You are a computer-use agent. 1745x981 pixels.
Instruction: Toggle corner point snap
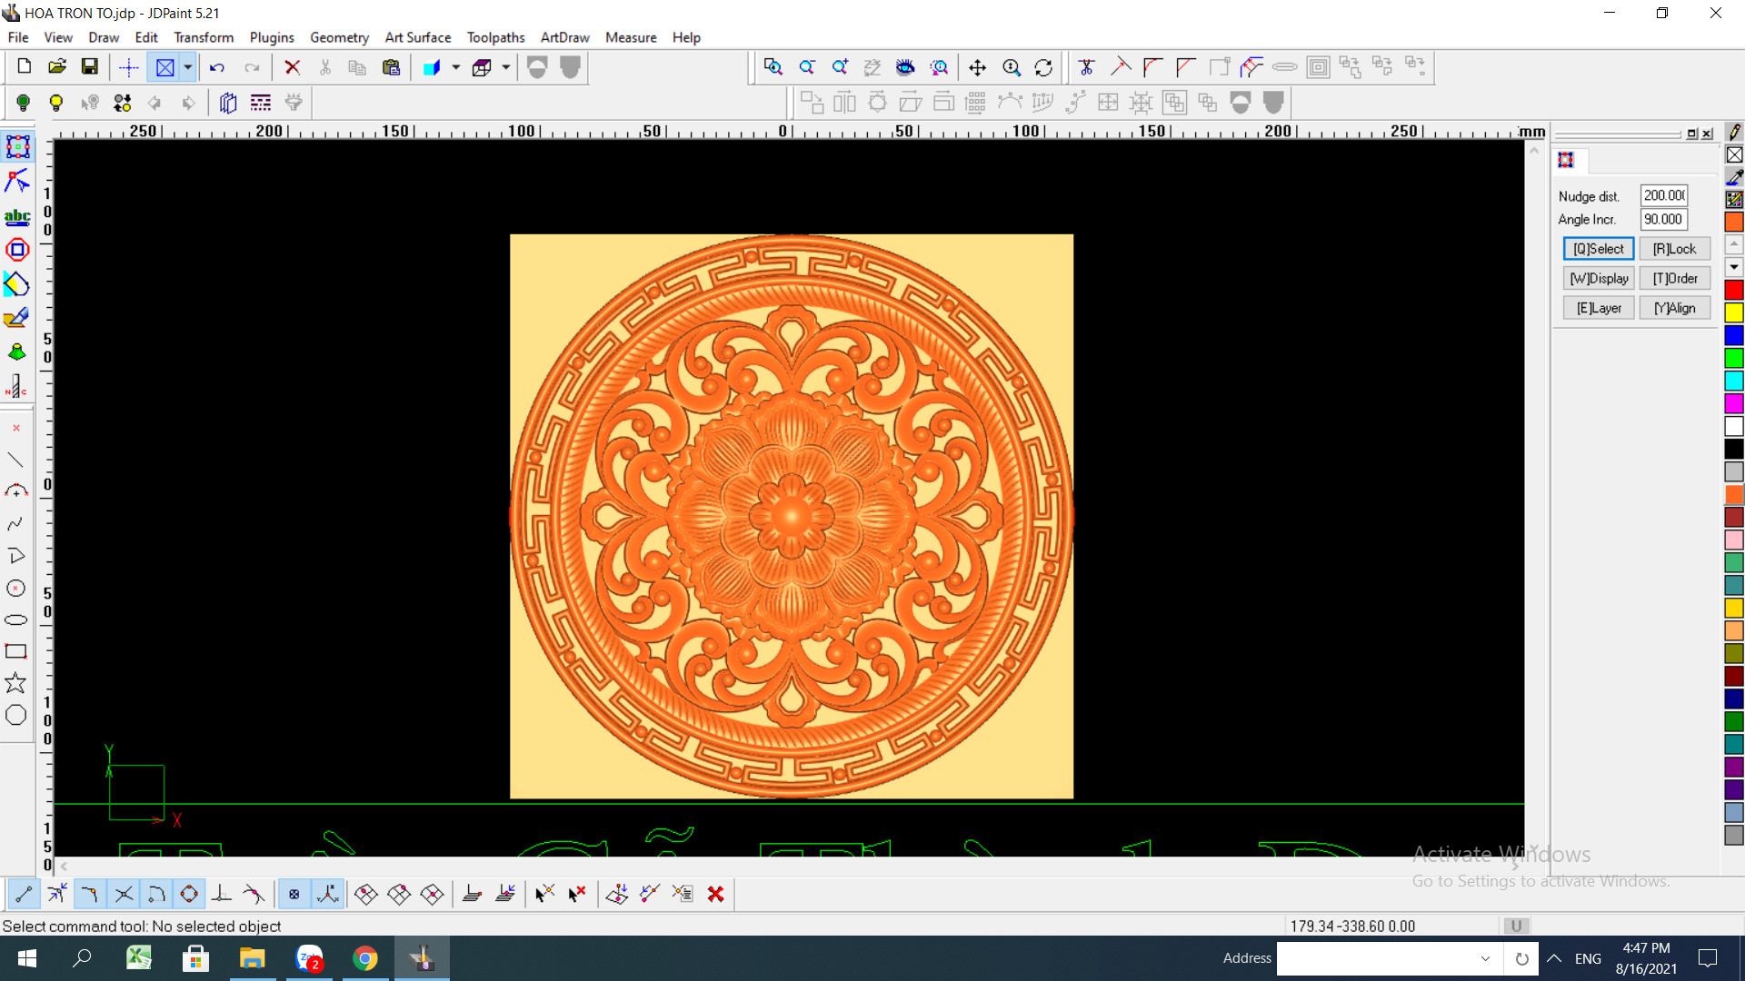click(x=89, y=894)
